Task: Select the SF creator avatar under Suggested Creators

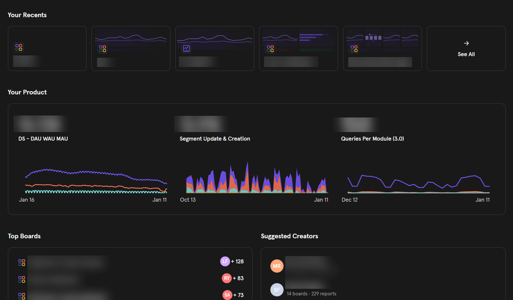Action: 277,289
